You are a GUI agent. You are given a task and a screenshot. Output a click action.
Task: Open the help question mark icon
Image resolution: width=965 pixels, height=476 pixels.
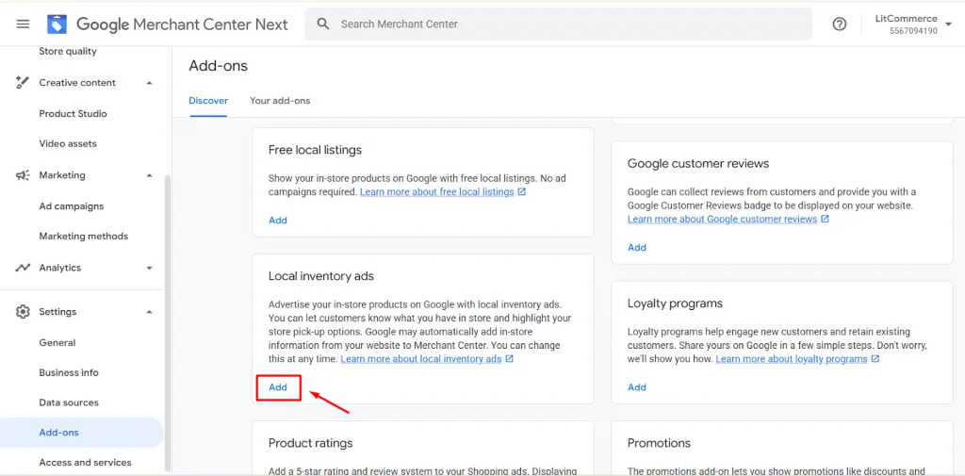(840, 24)
